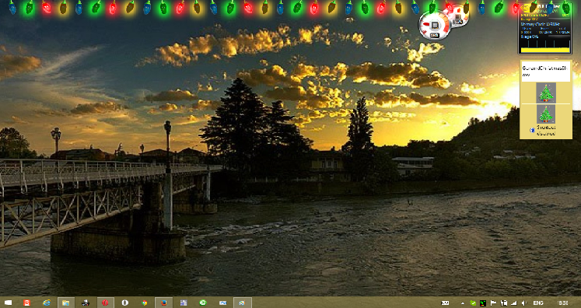Switch to the last highlighted taskbar app
The height and width of the screenshot is (308, 581).
243,303
